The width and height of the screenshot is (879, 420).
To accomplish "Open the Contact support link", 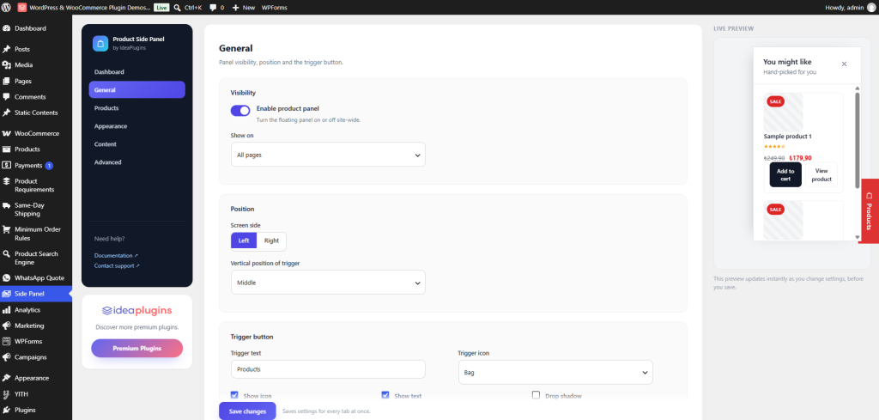I will pyautogui.click(x=117, y=265).
